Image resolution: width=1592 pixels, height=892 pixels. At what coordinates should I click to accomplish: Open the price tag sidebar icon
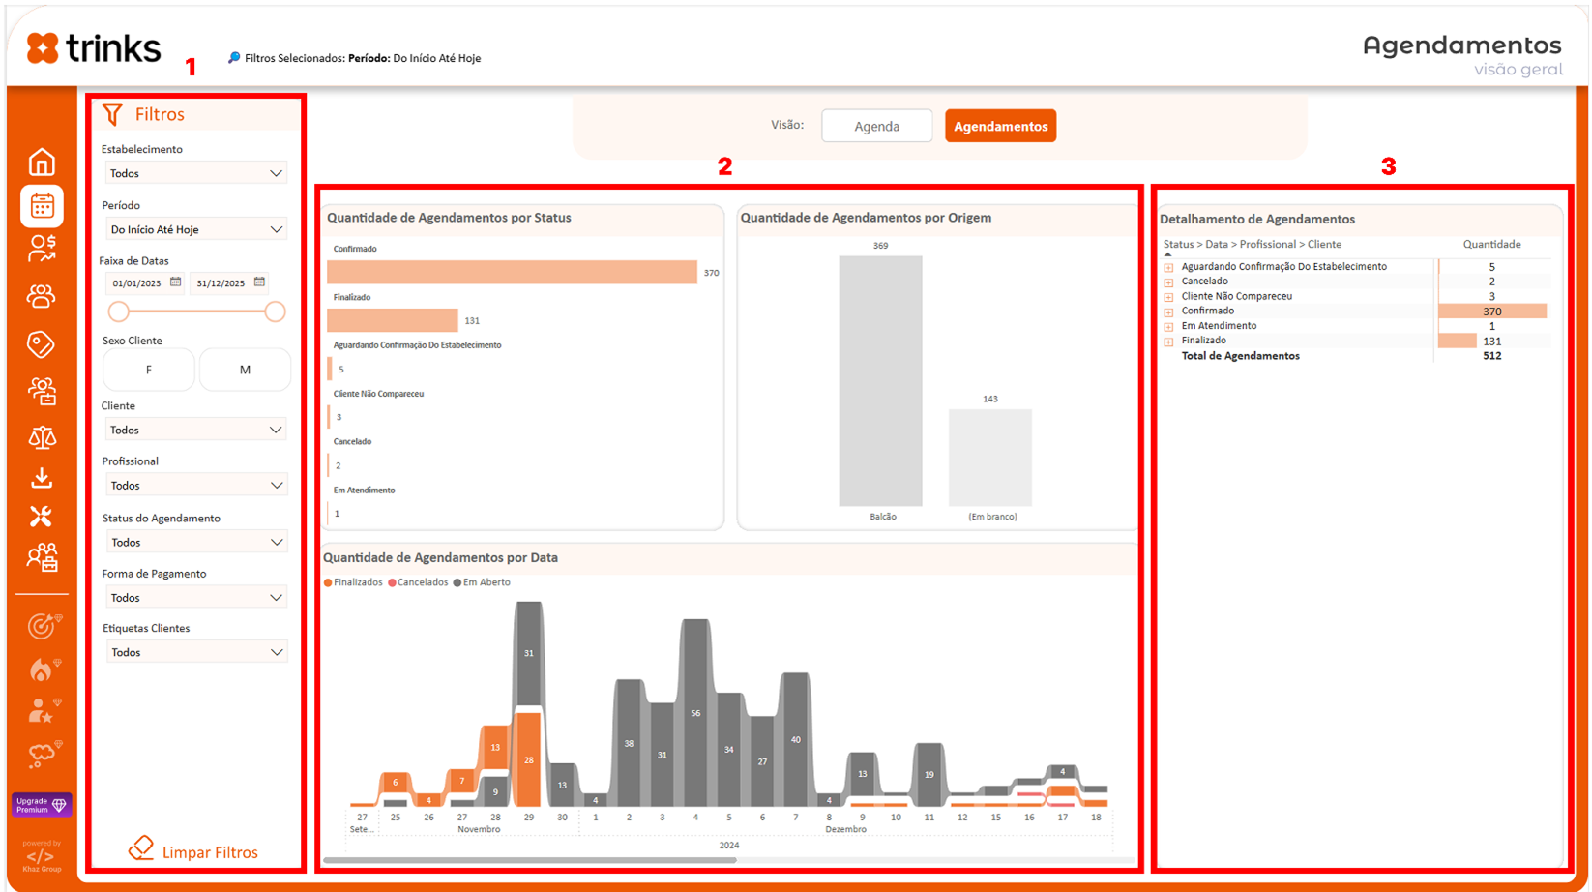tap(41, 343)
